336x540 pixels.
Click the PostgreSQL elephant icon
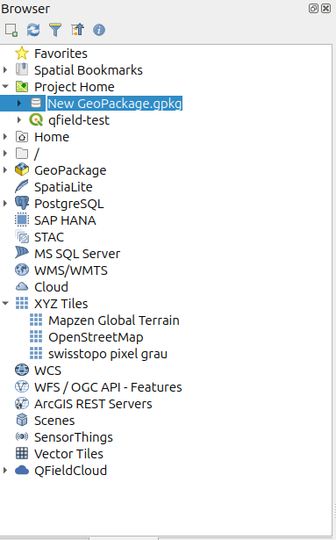coord(22,203)
